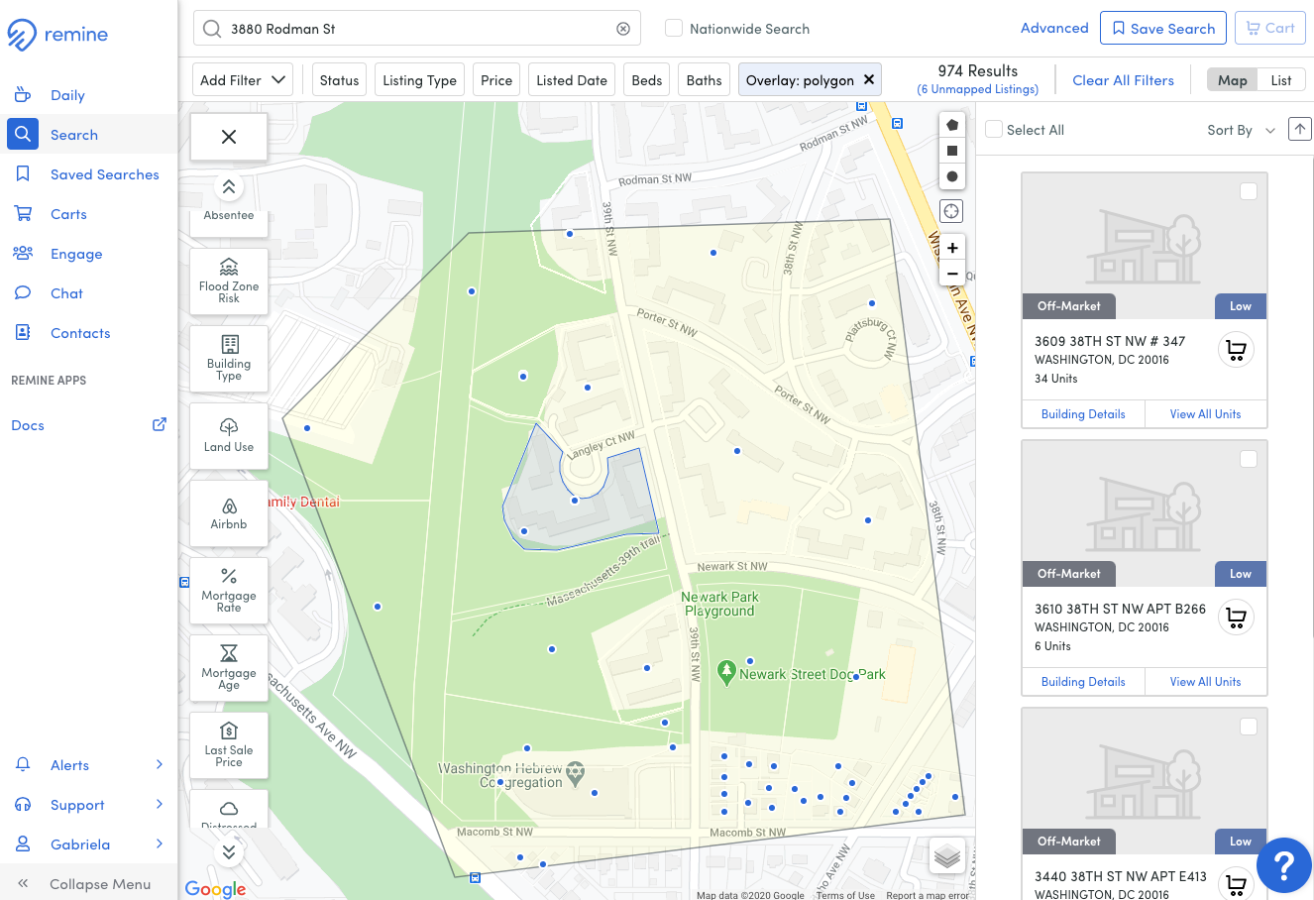Select the Building Type overlay
The height and width of the screenshot is (900, 1314).
[229, 358]
